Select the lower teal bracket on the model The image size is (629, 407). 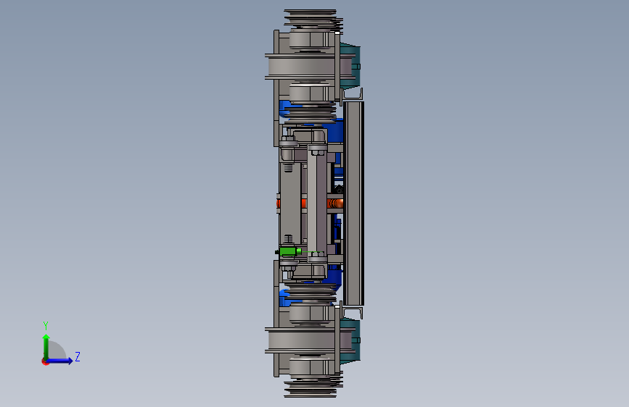pyautogui.click(x=350, y=340)
